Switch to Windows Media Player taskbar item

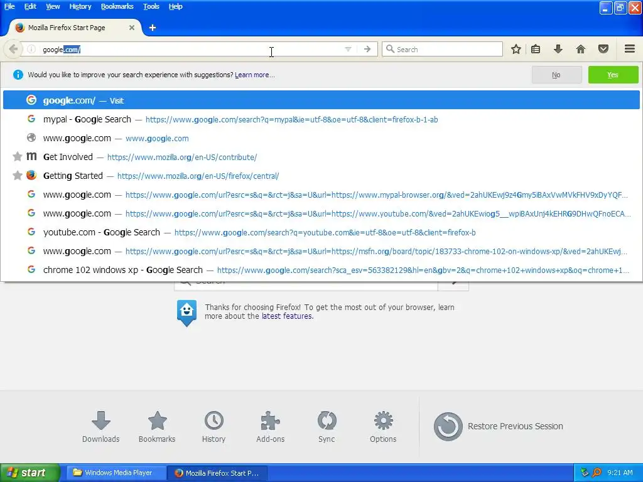click(x=116, y=473)
